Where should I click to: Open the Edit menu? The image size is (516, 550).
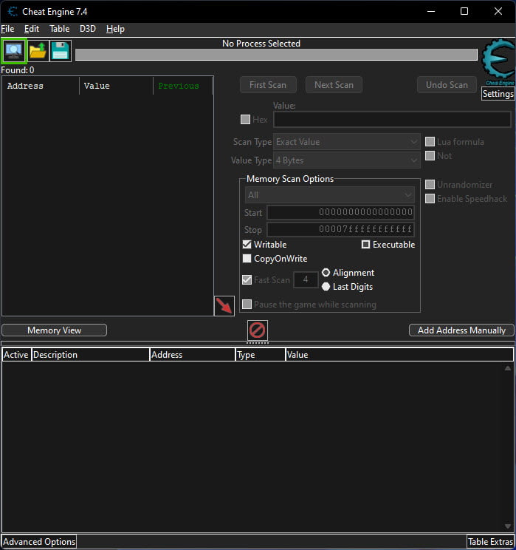[x=32, y=29]
